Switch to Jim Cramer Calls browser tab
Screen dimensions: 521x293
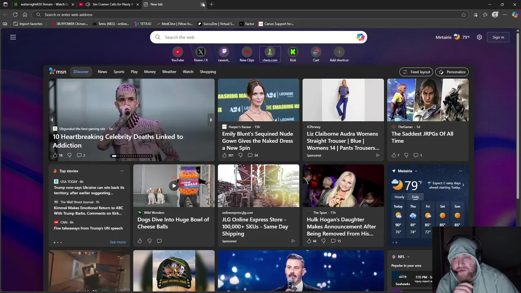[x=109, y=4]
